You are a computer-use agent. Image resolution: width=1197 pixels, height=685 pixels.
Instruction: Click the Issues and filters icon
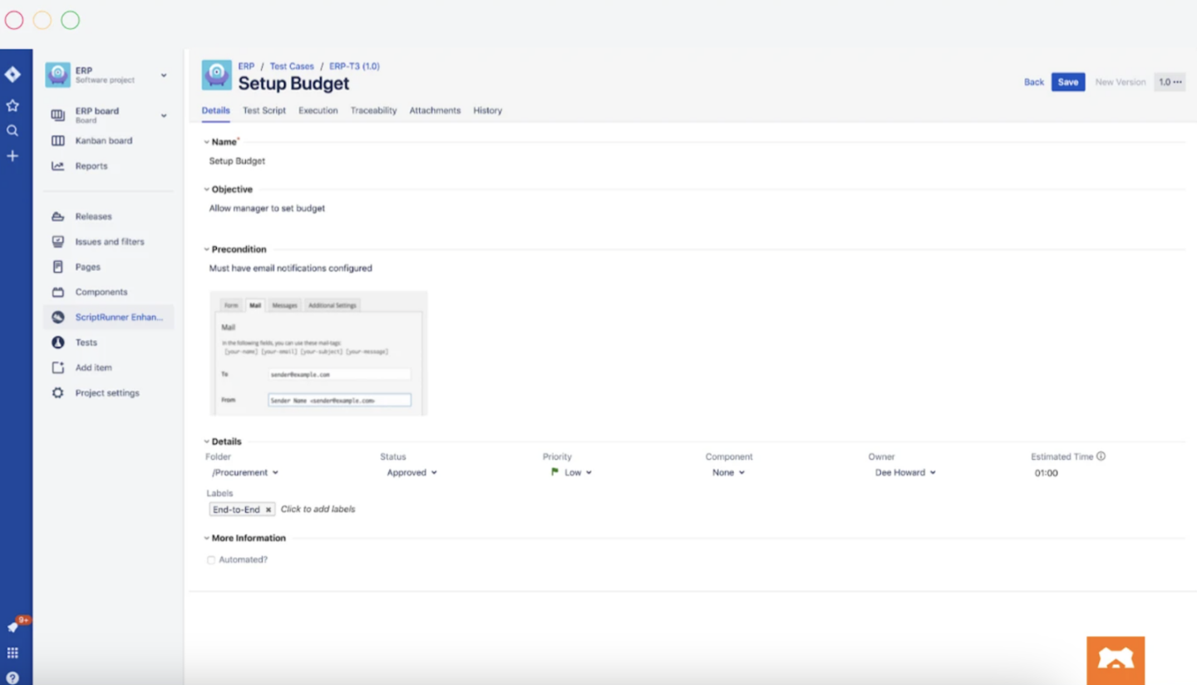coord(57,241)
